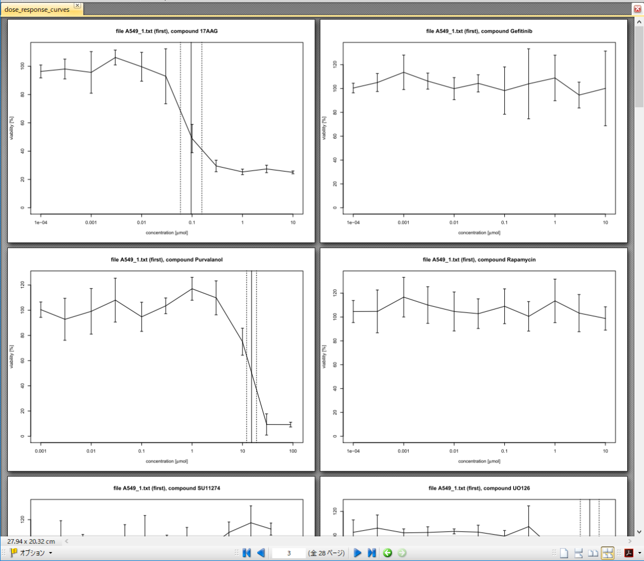
Task: Click the Rapamycin compound plot
Action: [x=479, y=357]
